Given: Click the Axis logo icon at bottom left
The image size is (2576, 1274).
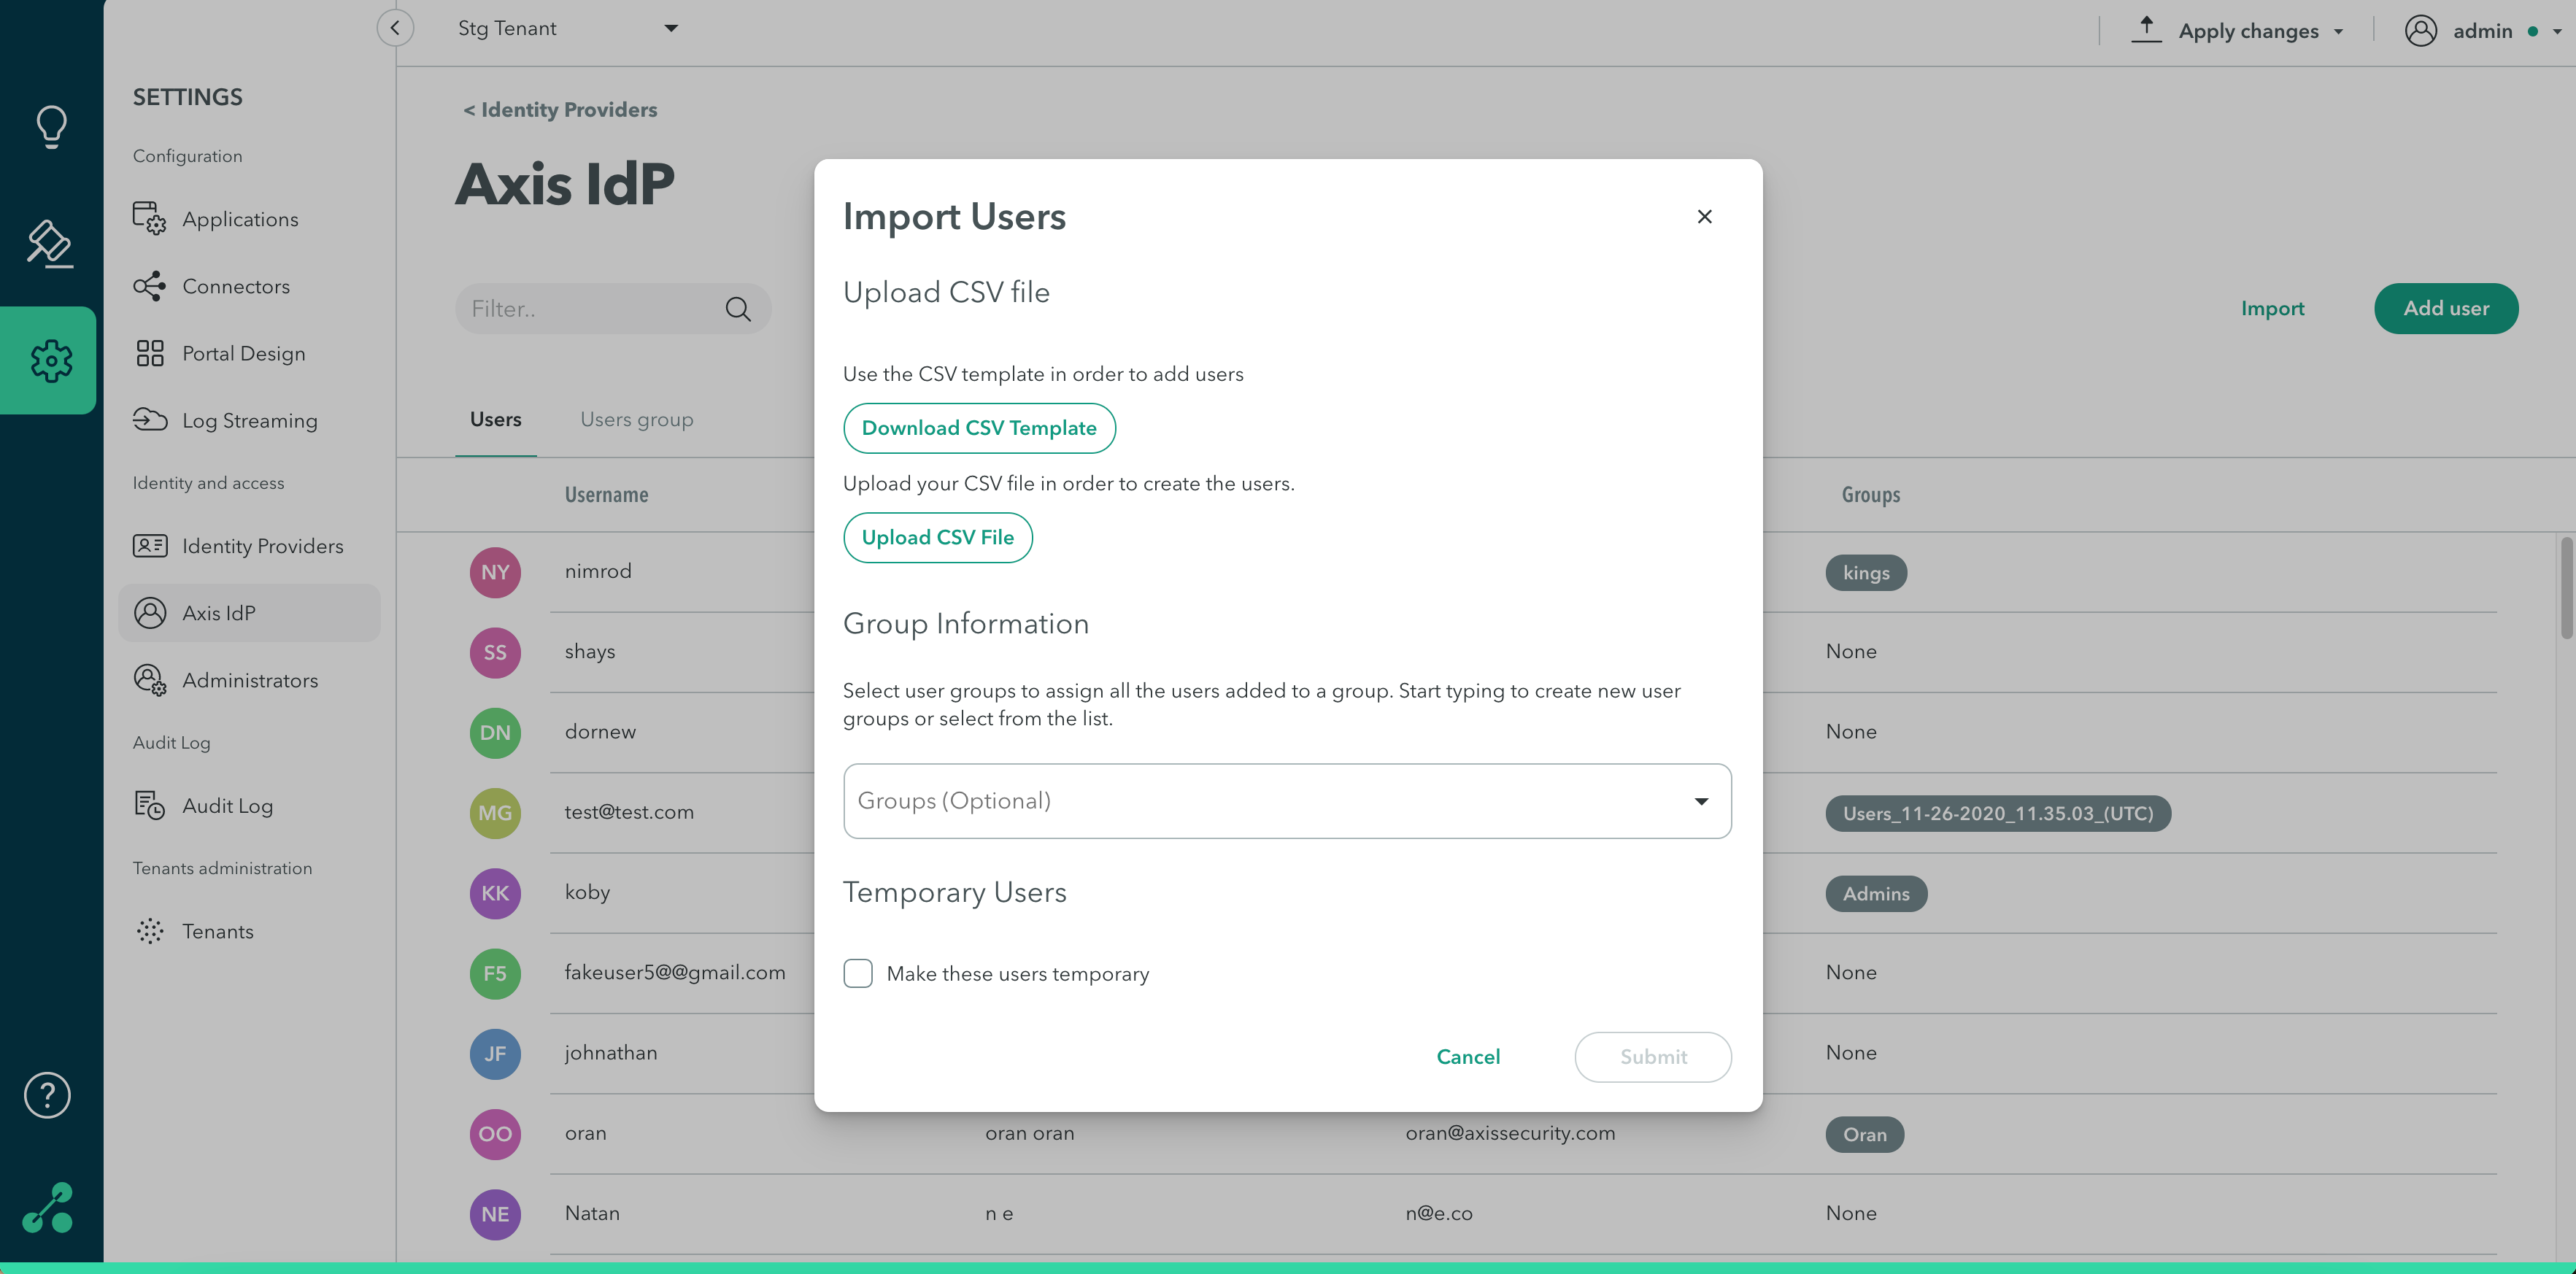Looking at the screenshot, I should click(48, 1208).
